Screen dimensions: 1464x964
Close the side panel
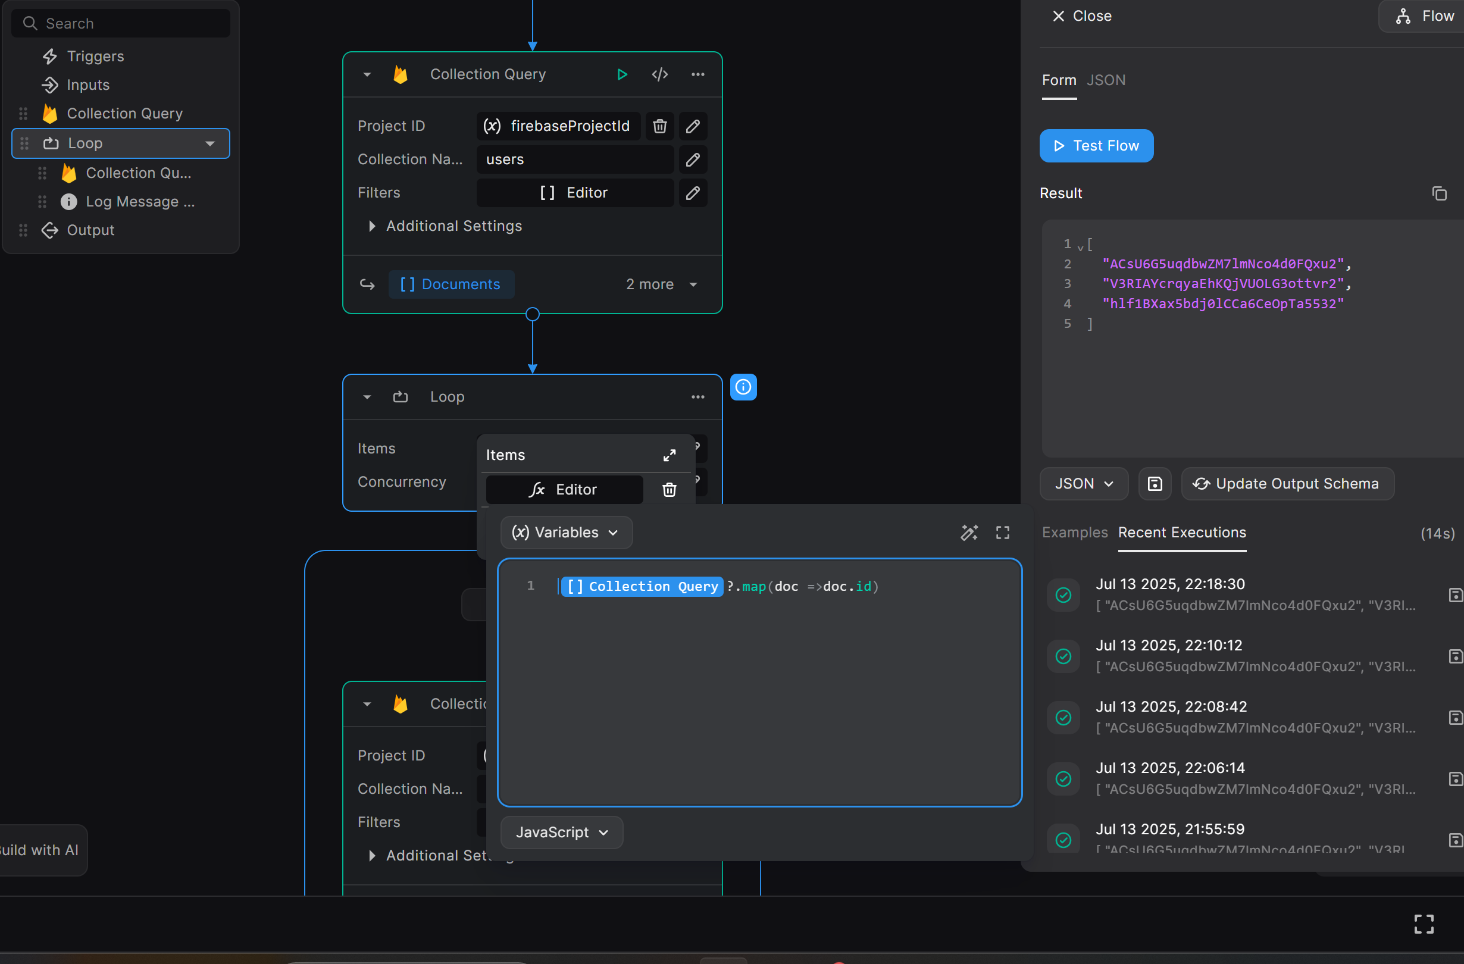(x=1082, y=16)
